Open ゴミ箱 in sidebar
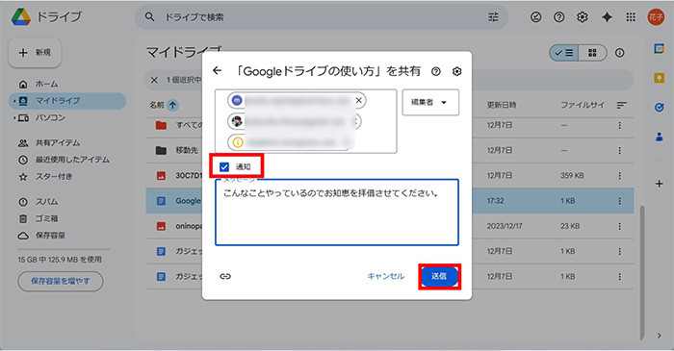The width and height of the screenshot is (674, 351). click(x=46, y=218)
